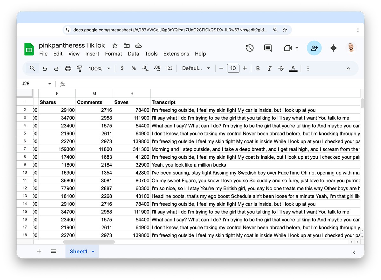Share the spreadsheet with people
The height and width of the screenshot is (280, 381).
[x=314, y=48]
